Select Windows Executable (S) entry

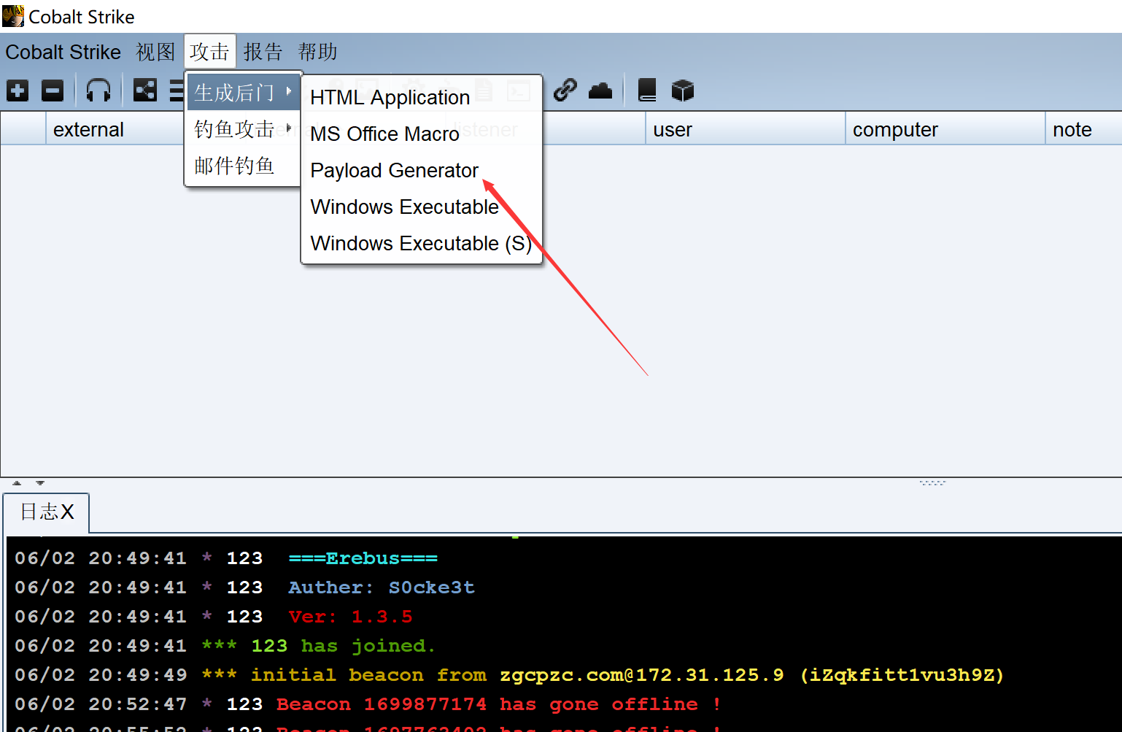click(422, 243)
